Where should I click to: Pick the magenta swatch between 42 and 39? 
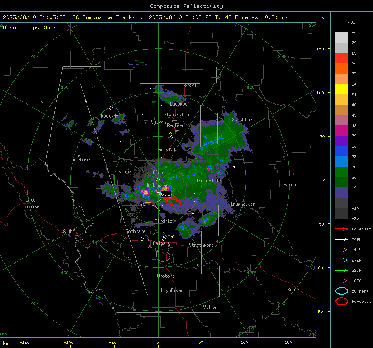pyautogui.click(x=342, y=131)
